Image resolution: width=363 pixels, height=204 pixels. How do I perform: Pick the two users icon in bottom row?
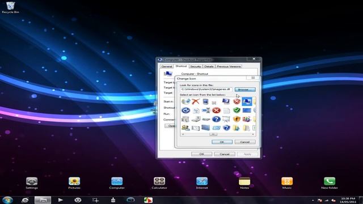[x=185, y=127]
